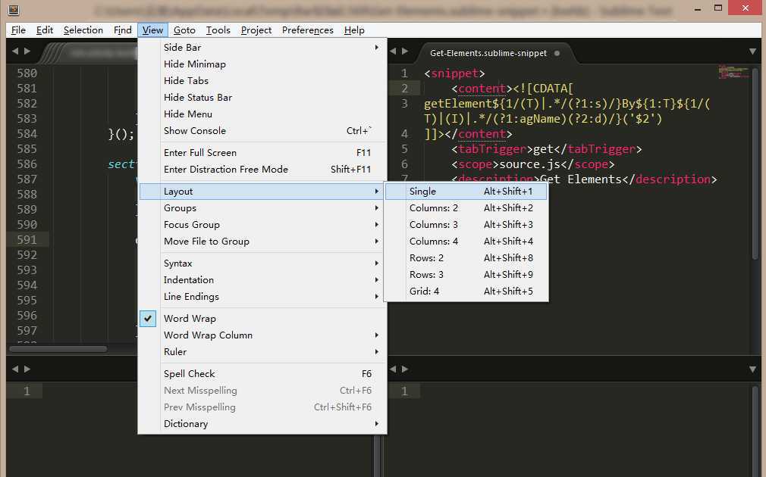The width and height of the screenshot is (766, 477).
Task: Close the open View menu
Action: (152, 30)
